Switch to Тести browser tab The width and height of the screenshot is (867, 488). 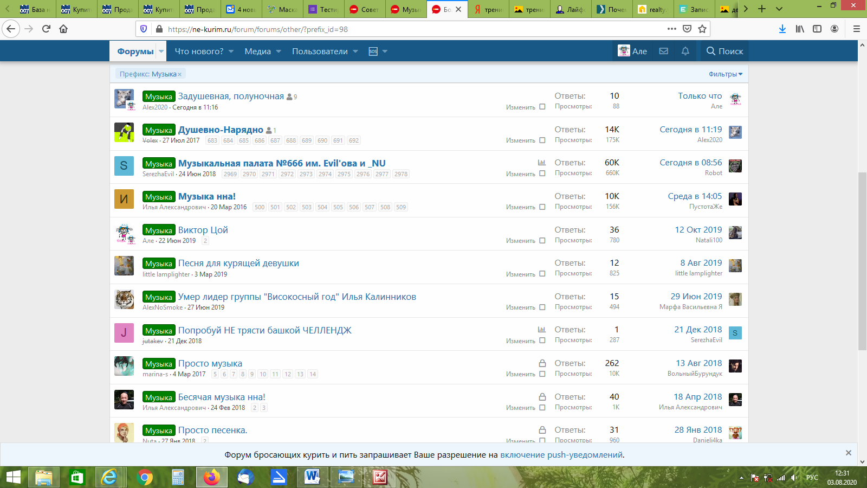pyautogui.click(x=323, y=9)
